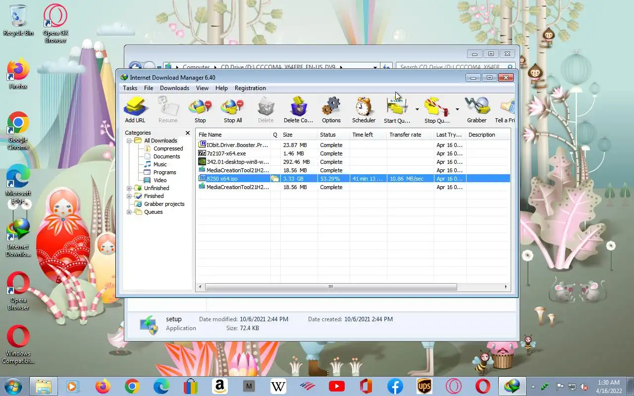Sort by Status column header
This screenshot has height=396, width=634.
333,135
